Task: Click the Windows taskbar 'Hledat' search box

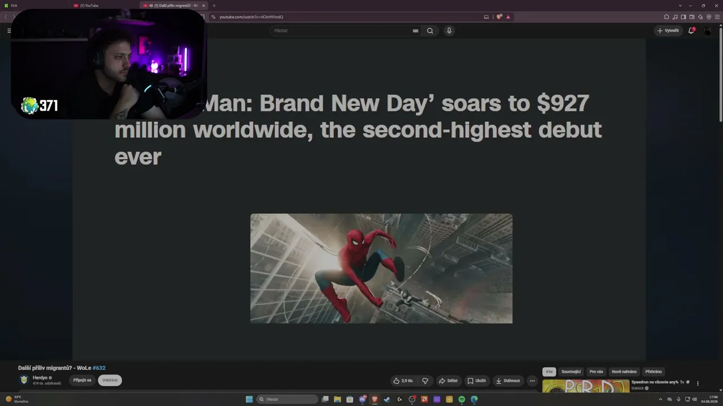Action: [287, 399]
